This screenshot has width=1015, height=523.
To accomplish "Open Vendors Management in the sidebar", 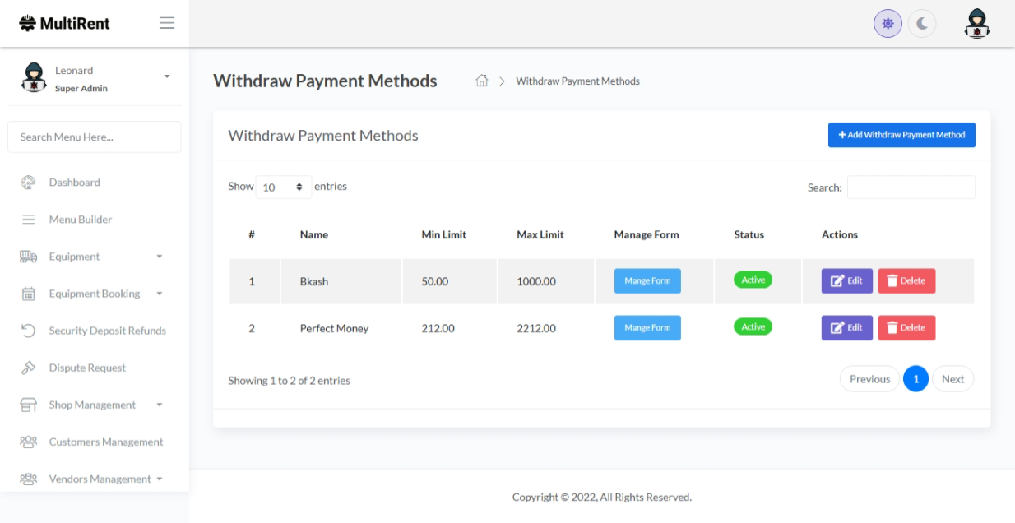I will [x=100, y=479].
